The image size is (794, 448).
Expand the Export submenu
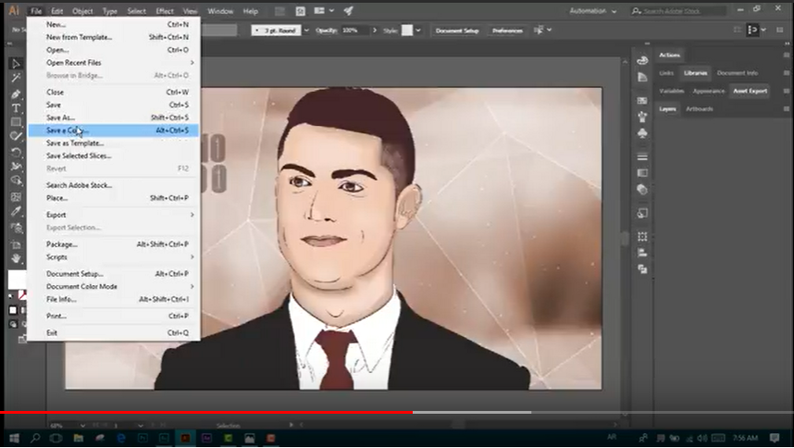click(114, 215)
